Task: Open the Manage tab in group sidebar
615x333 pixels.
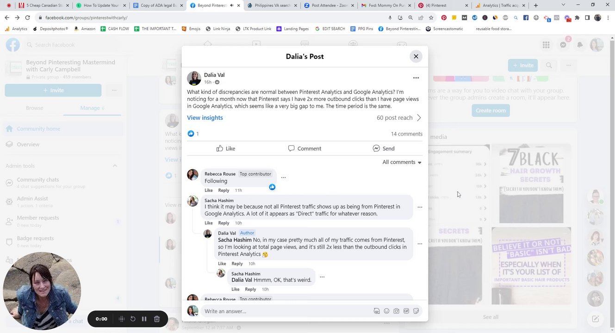Action: (x=92, y=108)
